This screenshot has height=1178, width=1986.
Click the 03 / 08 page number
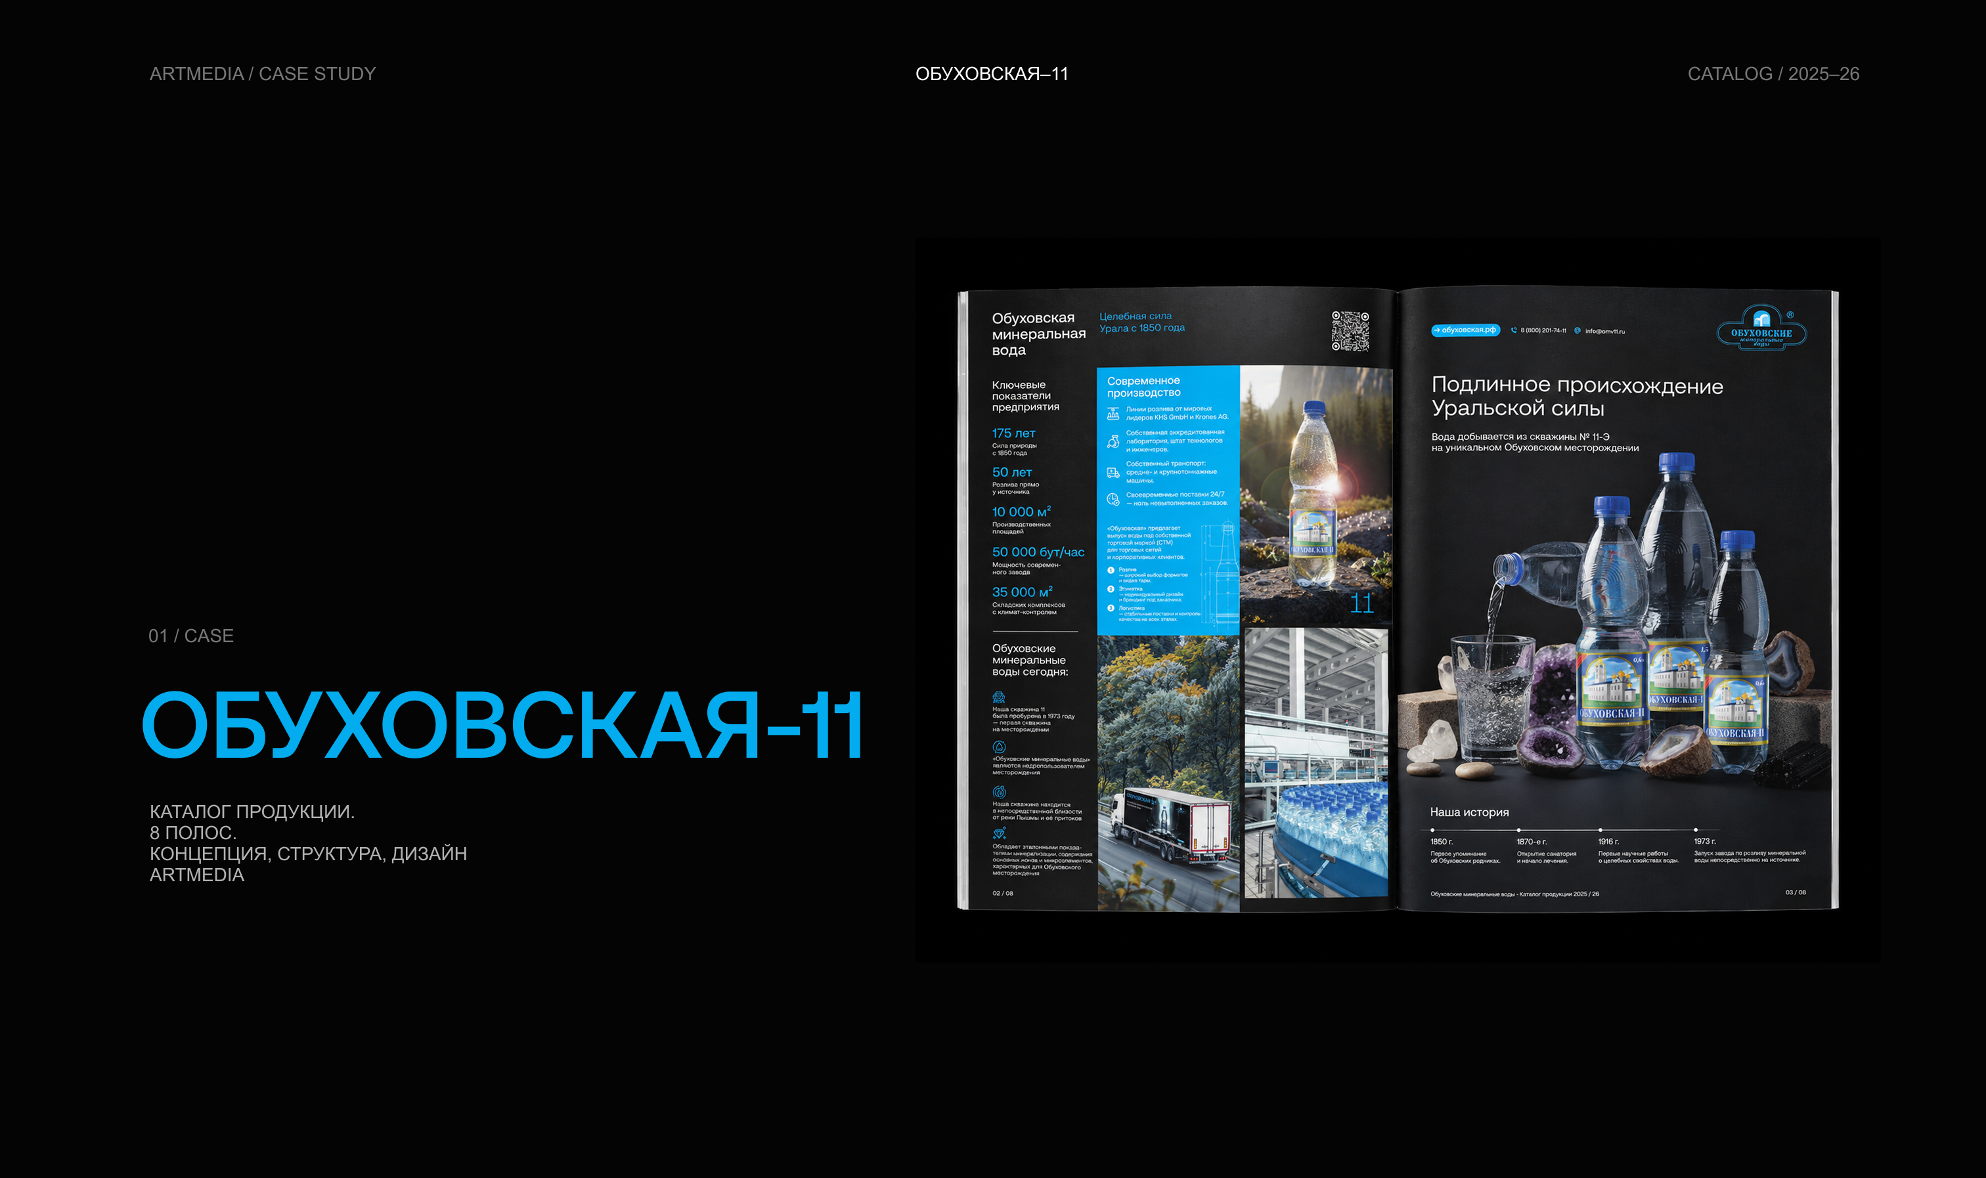pyautogui.click(x=1796, y=892)
